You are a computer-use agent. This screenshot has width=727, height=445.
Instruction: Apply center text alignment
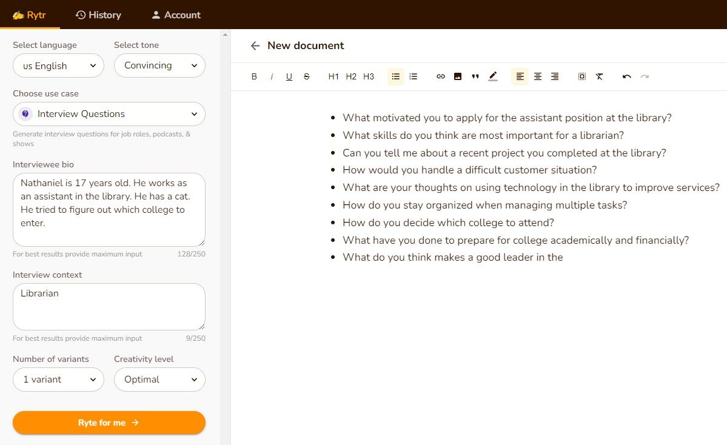click(x=537, y=76)
